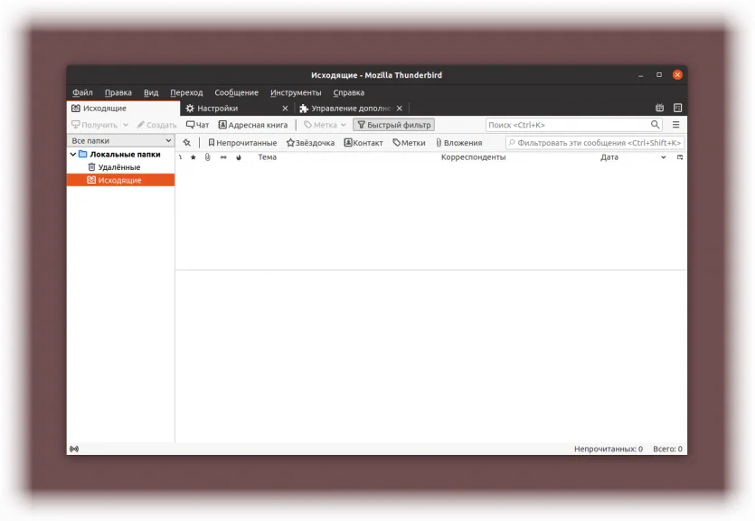Image resolution: width=755 pixels, height=521 pixels.
Task: Click Всего: 0 status text
Action: (x=667, y=449)
